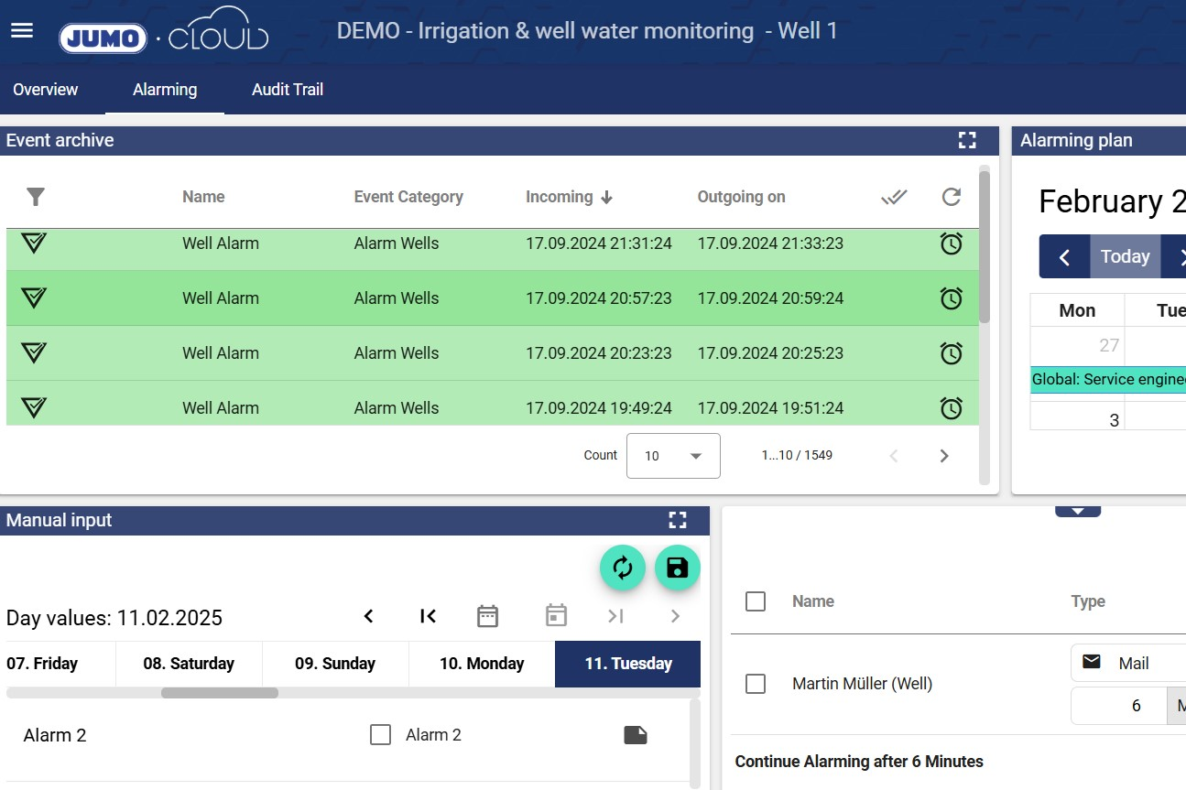Screen dimensions: 1186x790
Task: Click the horizontal scrollbar under day columns
Action: click(220, 693)
